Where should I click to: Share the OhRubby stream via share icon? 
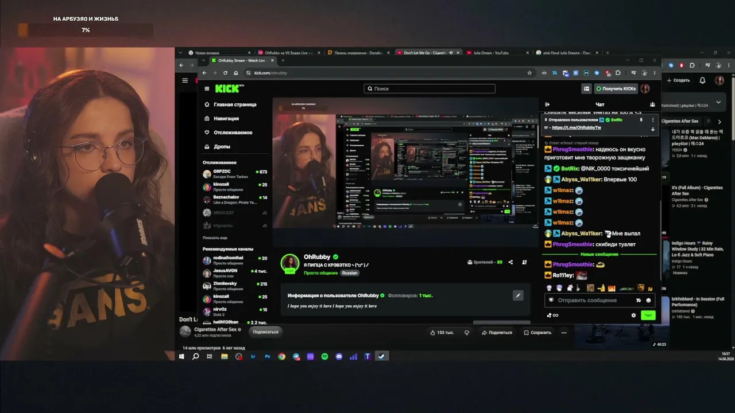click(510, 262)
